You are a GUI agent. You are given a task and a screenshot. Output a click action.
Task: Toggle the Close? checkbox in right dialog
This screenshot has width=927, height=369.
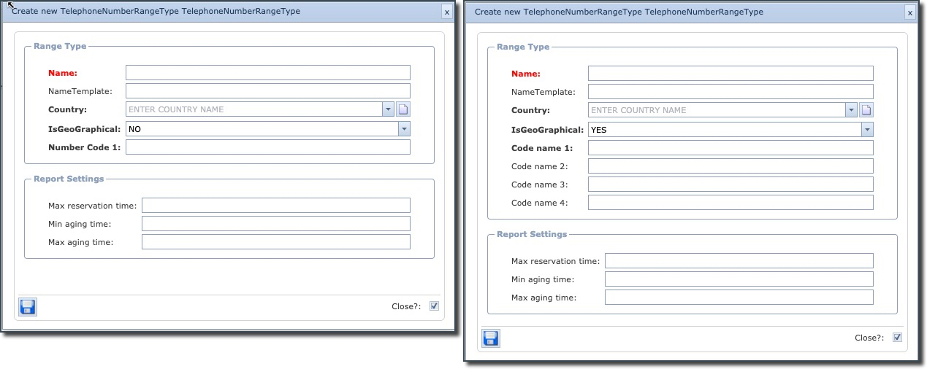point(897,338)
